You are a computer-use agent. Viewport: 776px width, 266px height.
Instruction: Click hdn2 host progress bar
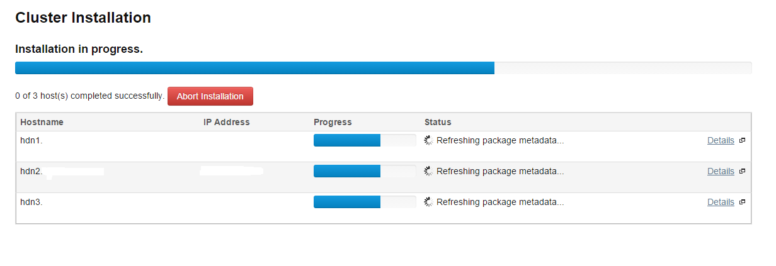coord(365,171)
